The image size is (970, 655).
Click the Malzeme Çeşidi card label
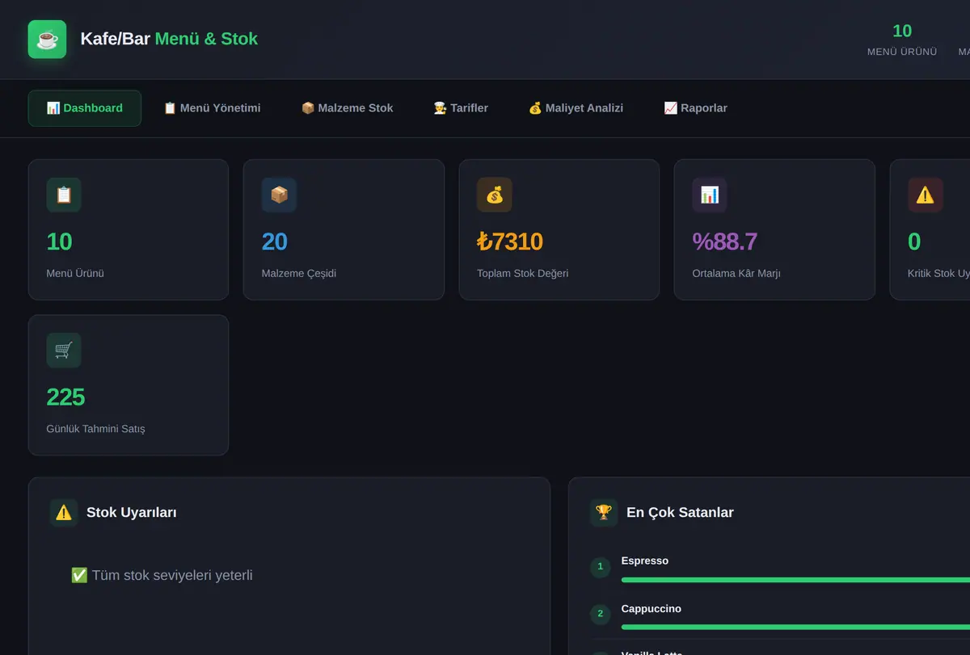(x=299, y=273)
